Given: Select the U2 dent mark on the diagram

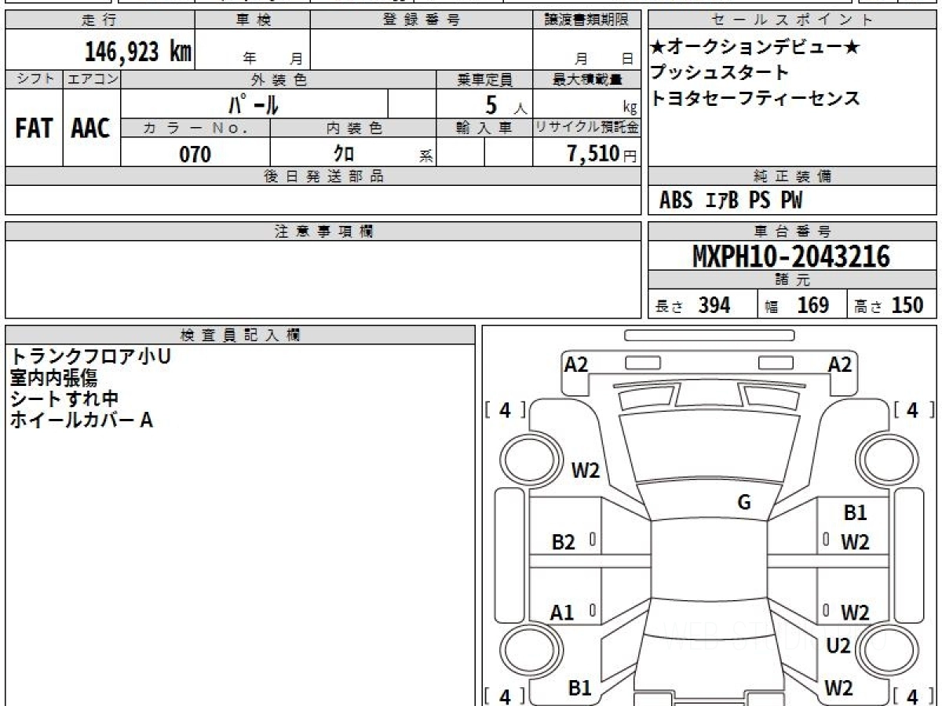Looking at the screenshot, I should pyautogui.click(x=838, y=646).
